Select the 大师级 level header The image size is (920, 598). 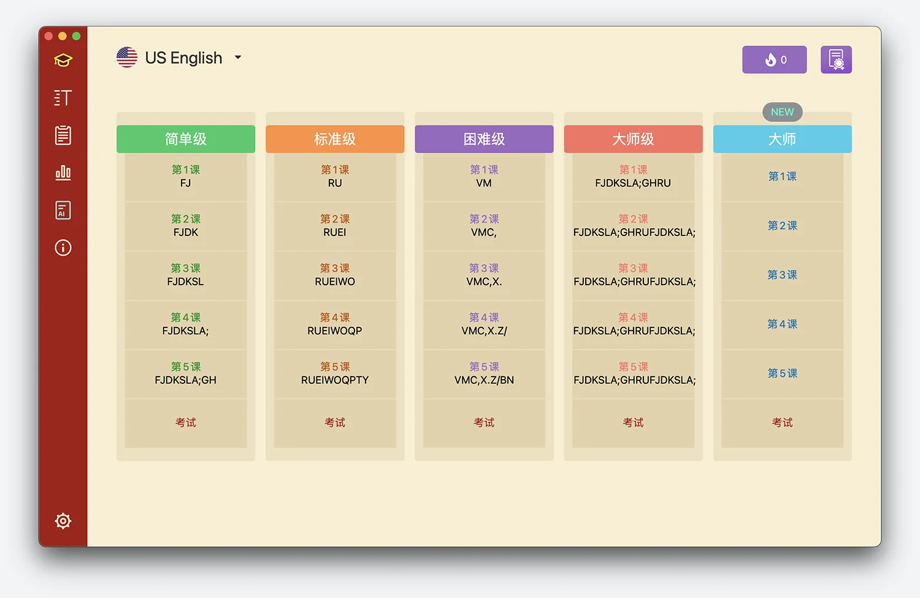[x=633, y=139]
